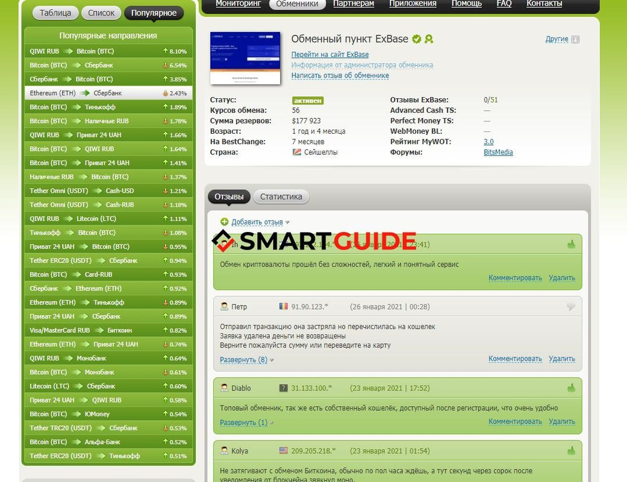This screenshot has width=627, height=482.
Task: Click the ExBase website screenshot thumbnail
Action: (x=245, y=58)
